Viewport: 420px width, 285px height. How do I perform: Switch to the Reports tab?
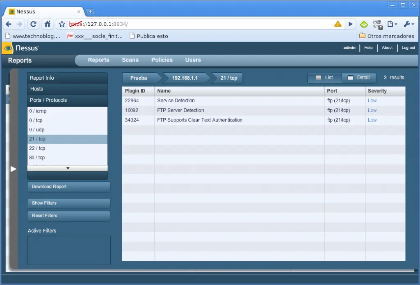tap(98, 60)
